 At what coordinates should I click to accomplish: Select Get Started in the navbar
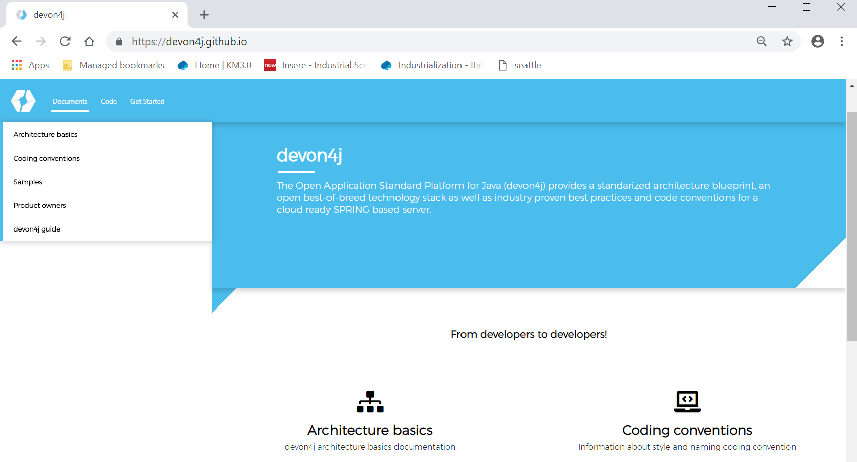pyautogui.click(x=147, y=101)
